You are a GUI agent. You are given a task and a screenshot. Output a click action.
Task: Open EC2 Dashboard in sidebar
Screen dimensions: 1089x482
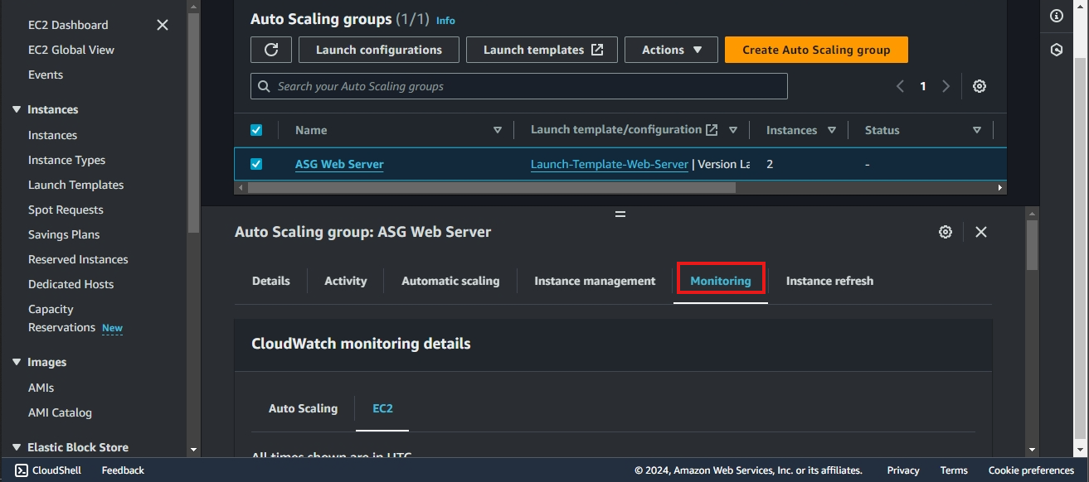(x=68, y=25)
